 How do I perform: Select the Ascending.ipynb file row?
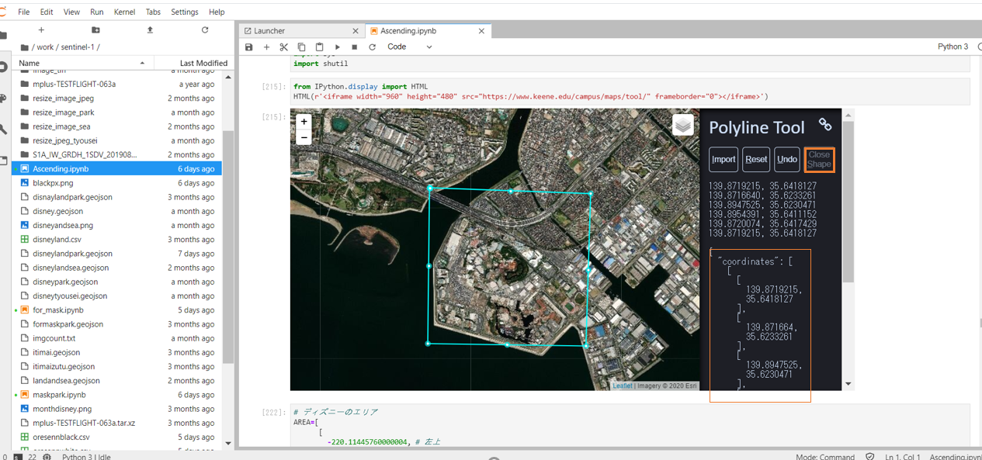tap(116, 168)
